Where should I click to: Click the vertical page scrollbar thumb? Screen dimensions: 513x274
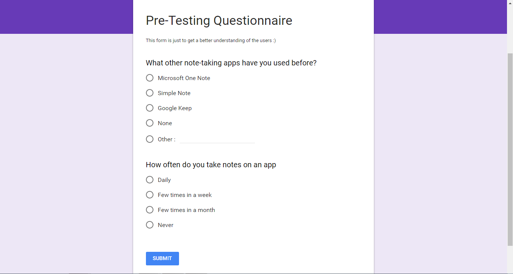tap(510, 150)
